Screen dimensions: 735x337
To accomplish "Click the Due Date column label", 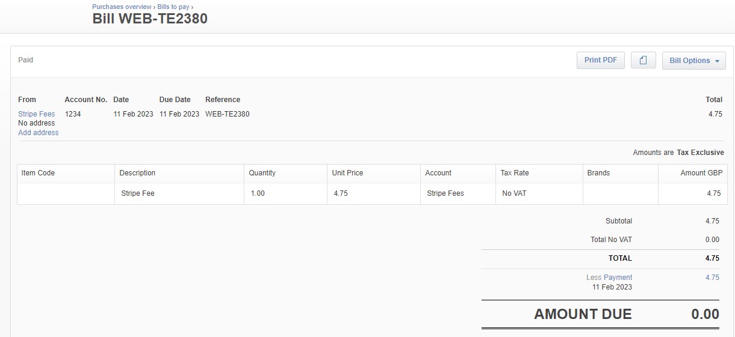I will click(x=175, y=100).
